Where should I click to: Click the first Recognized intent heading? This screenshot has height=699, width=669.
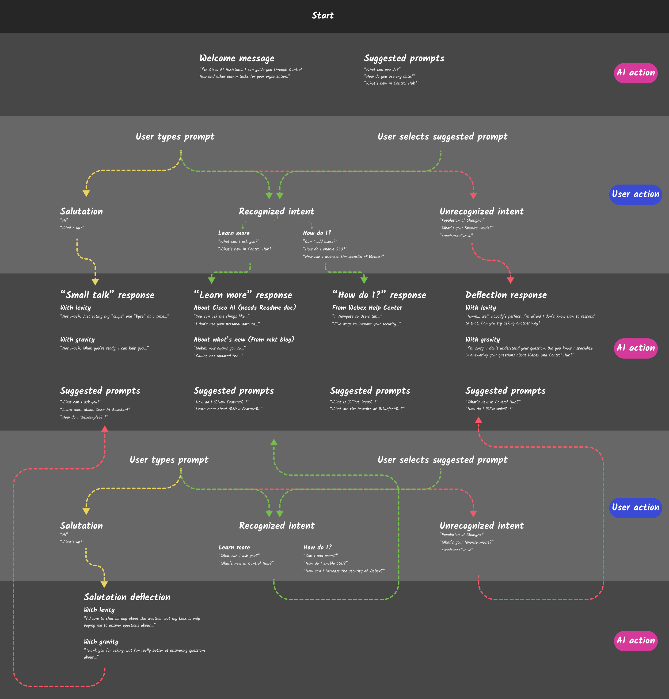276,211
